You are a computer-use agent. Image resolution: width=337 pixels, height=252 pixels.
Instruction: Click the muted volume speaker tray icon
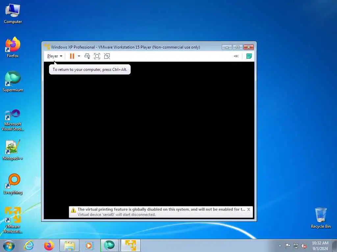tap(304, 246)
